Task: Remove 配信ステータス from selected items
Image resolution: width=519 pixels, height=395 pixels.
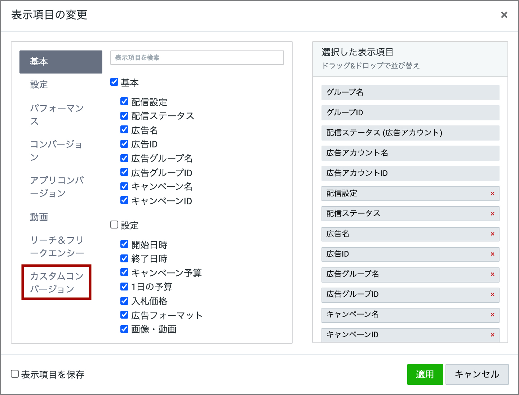Action: (x=492, y=214)
